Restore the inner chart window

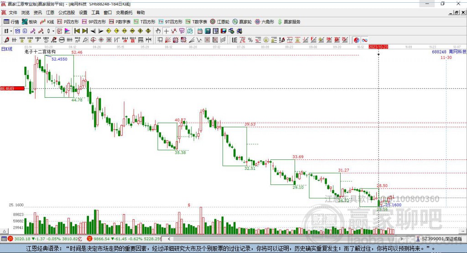pyautogui.click(x=457, y=12)
